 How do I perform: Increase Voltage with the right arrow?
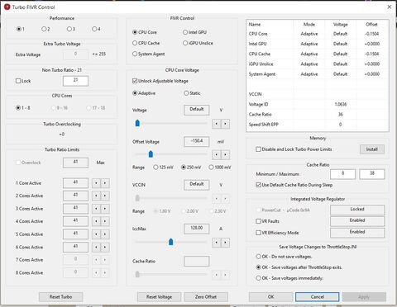tap(225, 124)
